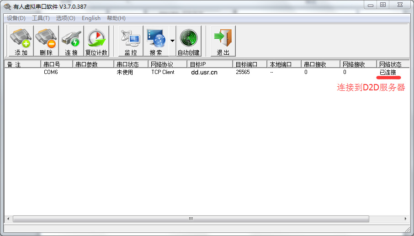Viewport: 414px width, 236px height.
Task: Open the 设备(D) menu
Action: click(x=16, y=18)
